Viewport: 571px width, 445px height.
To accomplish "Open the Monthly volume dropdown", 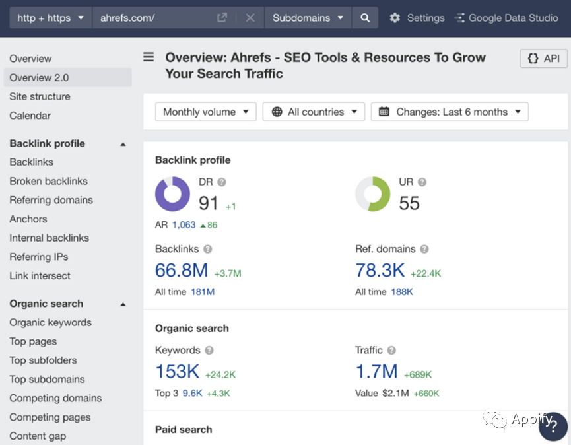I will tap(206, 112).
